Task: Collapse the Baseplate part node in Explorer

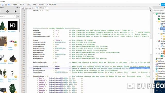Action: (156, 53)
